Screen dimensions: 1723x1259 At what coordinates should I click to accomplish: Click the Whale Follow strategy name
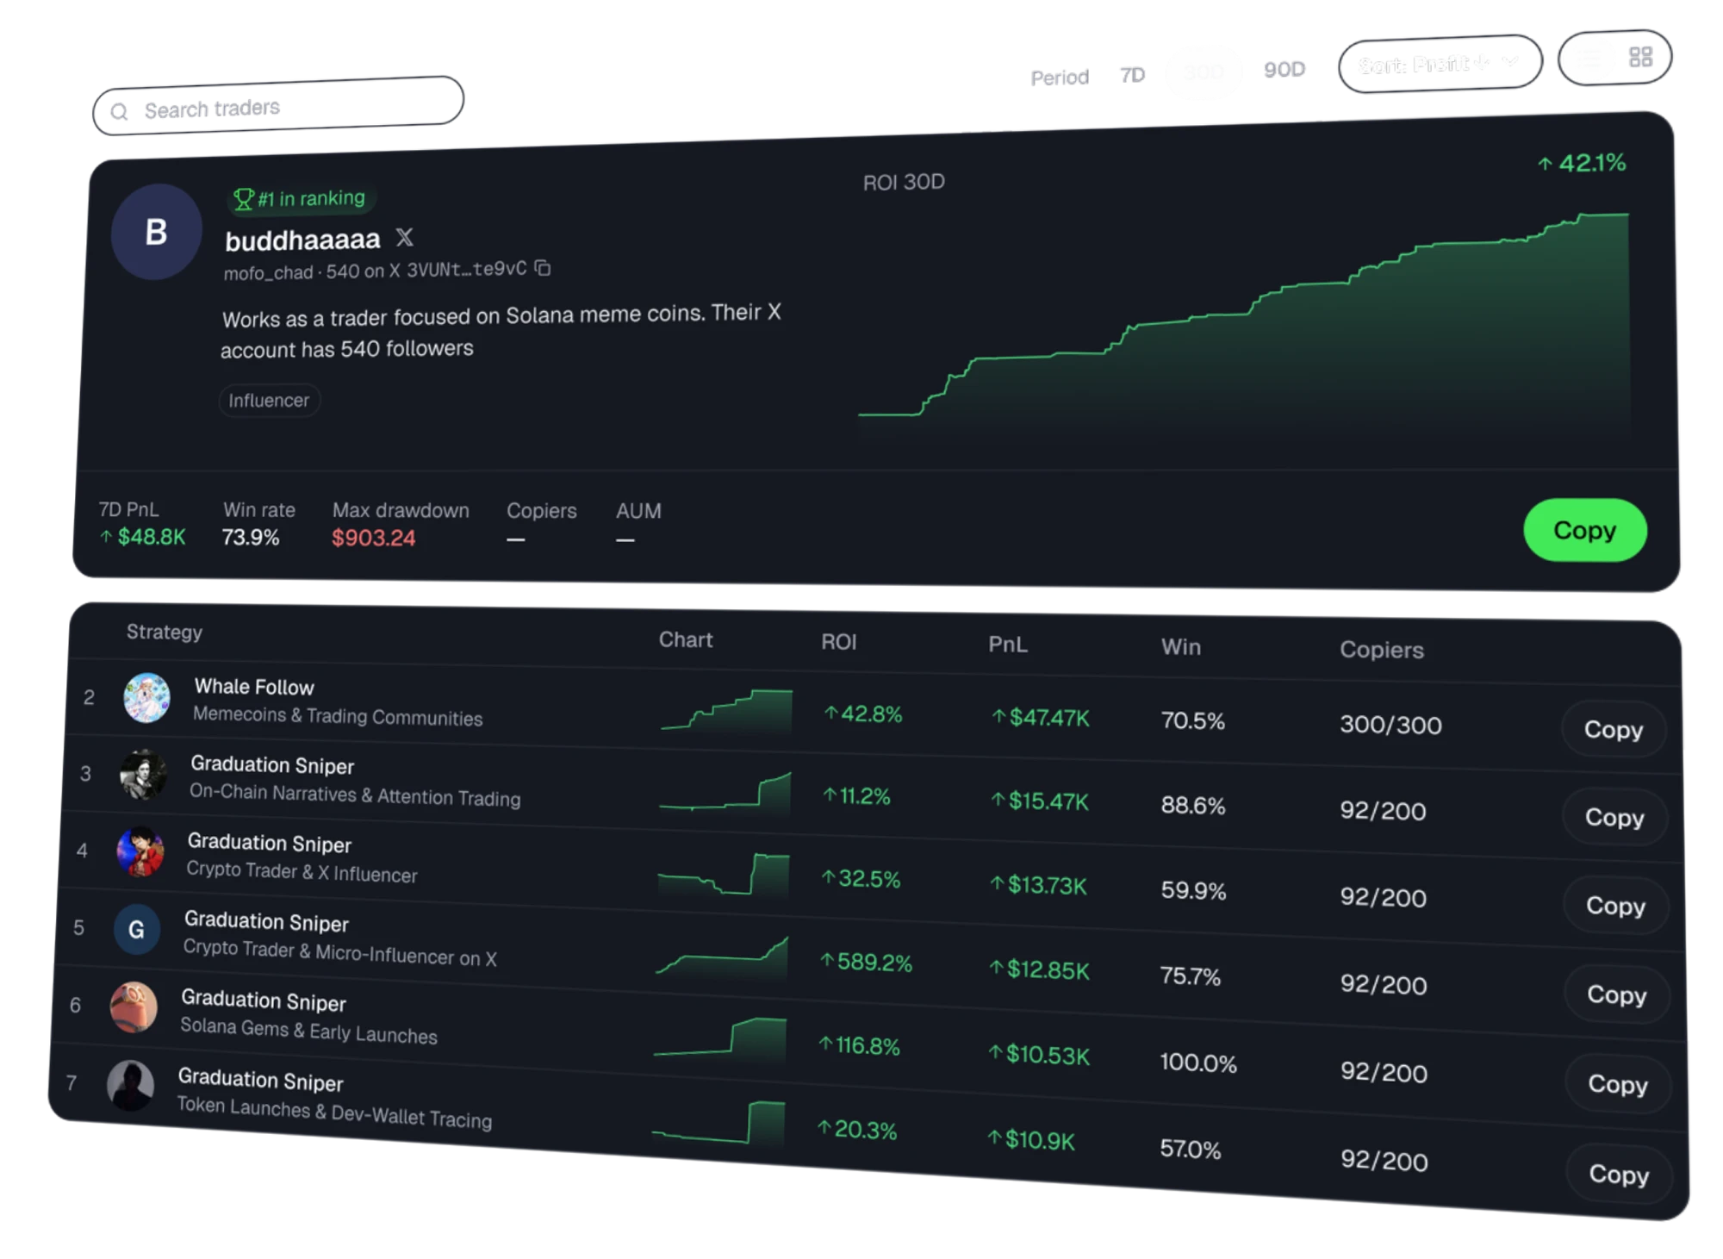click(254, 687)
